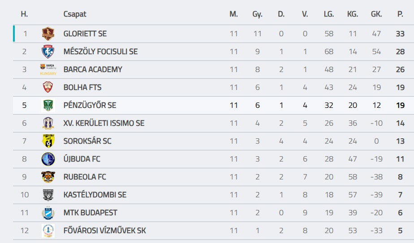Viewport: 414px width, 243px height.
Task: Click the GK. goal difference header
Action: tap(376, 14)
